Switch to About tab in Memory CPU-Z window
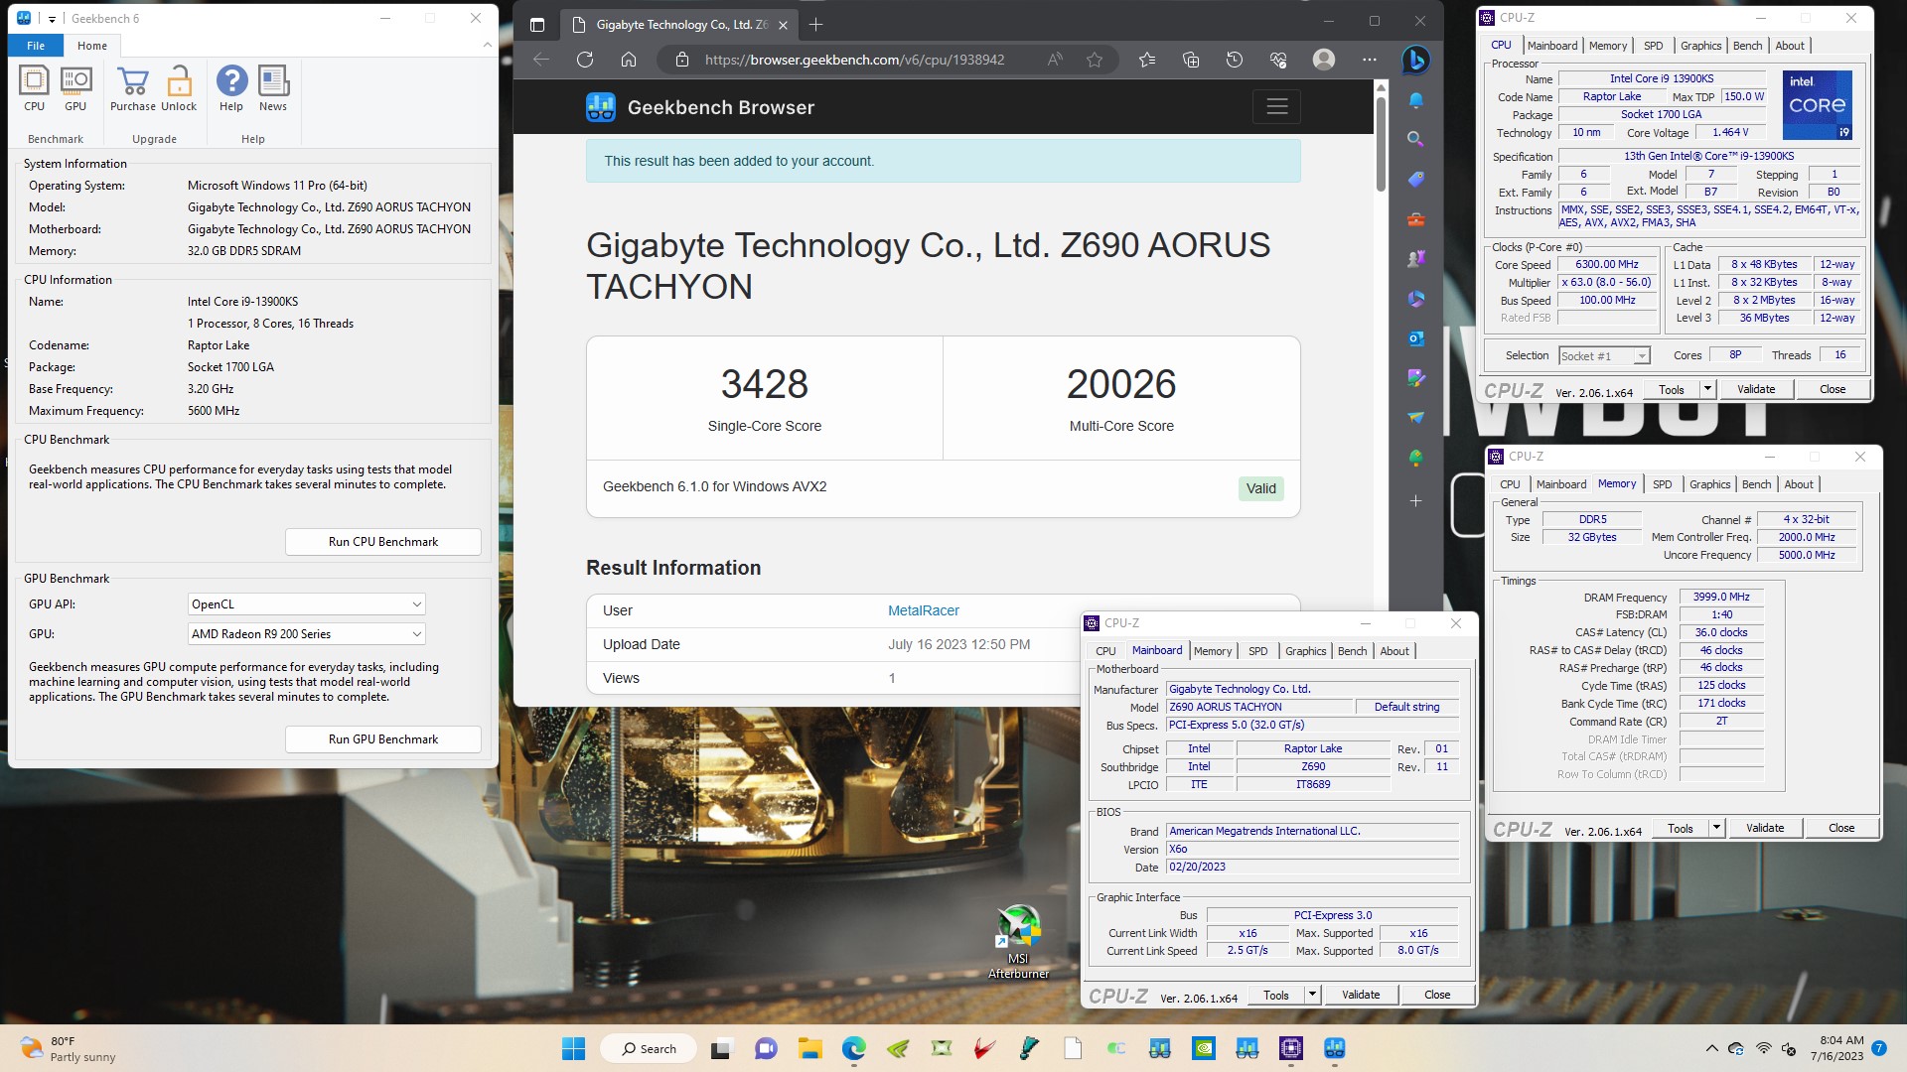The height and width of the screenshot is (1072, 1907). click(1799, 484)
